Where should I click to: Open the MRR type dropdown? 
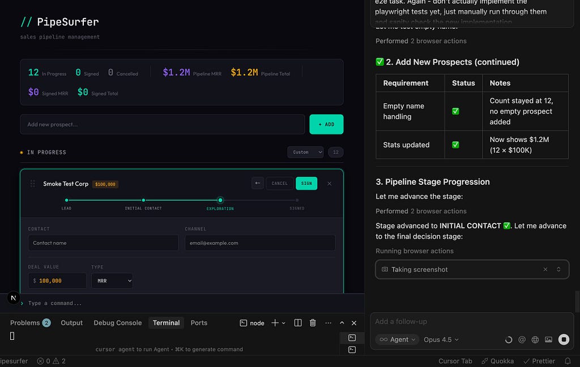pos(112,280)
